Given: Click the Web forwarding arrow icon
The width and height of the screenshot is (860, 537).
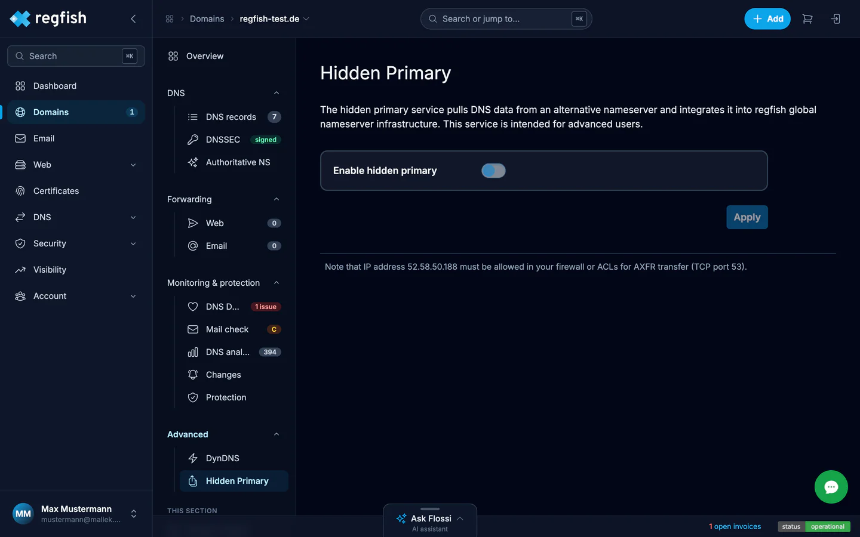Looking at the screenshot, I should point(193,223).
